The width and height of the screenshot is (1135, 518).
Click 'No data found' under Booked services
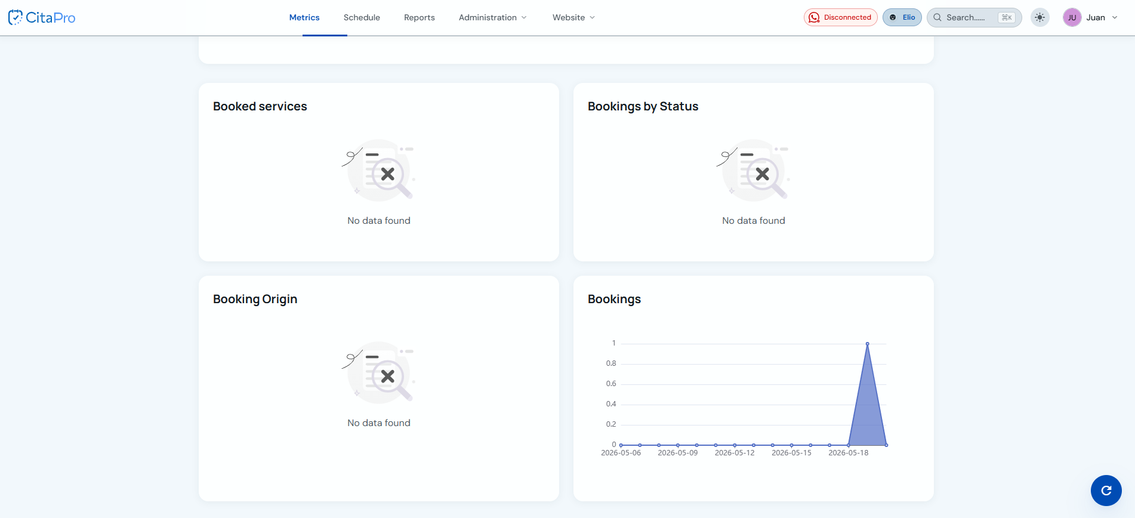point(379,220)
